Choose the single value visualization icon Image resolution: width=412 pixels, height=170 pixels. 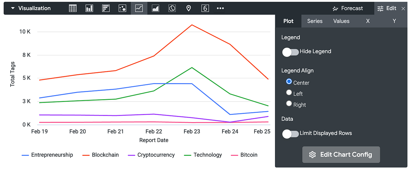click(x=205, y=9)
